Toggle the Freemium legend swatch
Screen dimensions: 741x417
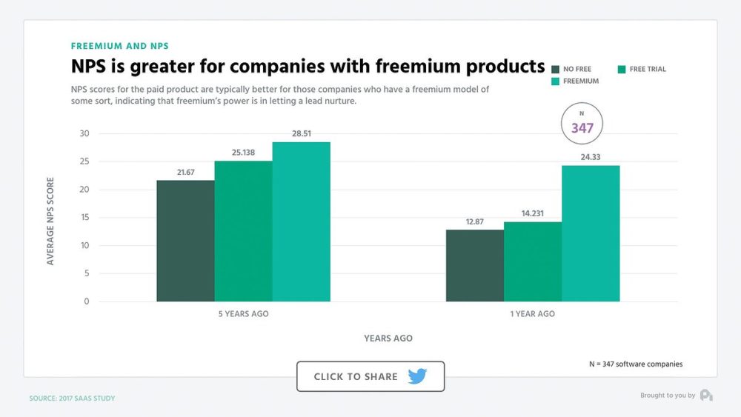coord(556,81)
